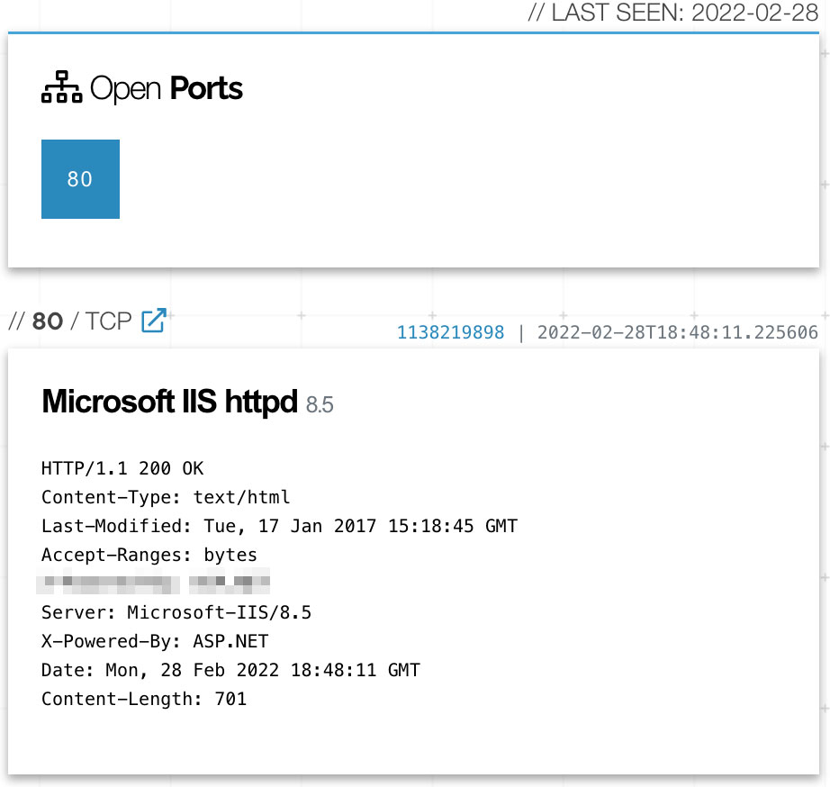This screenshot has width=830, height=787.
Task: Select the Date: Mon, 28 Feb 2022 line
Action: 230,670
